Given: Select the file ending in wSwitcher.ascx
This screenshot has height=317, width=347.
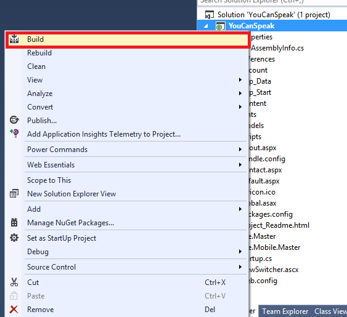Looking at the screenshot, I should point(274,270).
